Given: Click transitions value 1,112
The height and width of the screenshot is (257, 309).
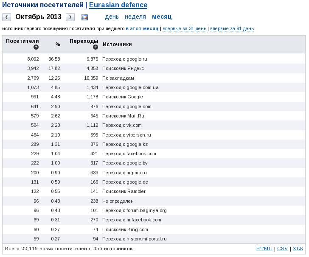Looking at the screenshot, I should (92, 125).
